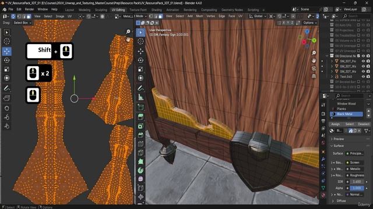This screenshot has height=209, width=373.
Task: Click the material Deselect button
Action: coord(364,124)
